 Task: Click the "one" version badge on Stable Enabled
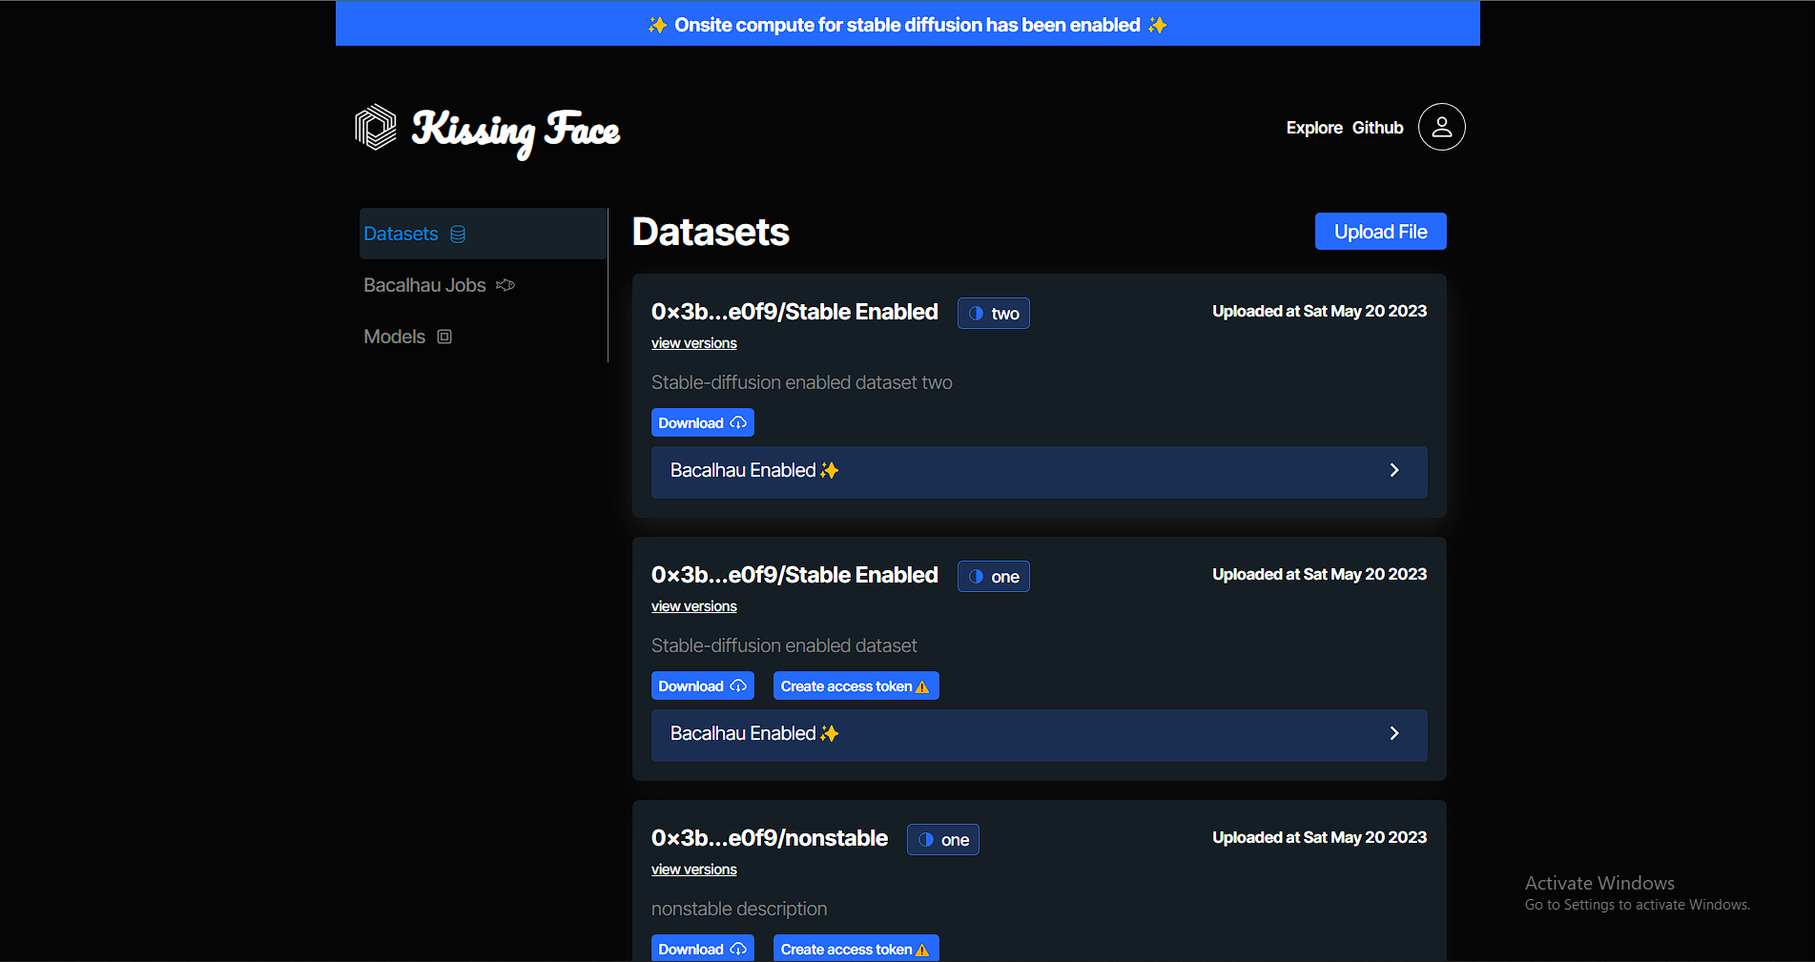pos(993,577)
